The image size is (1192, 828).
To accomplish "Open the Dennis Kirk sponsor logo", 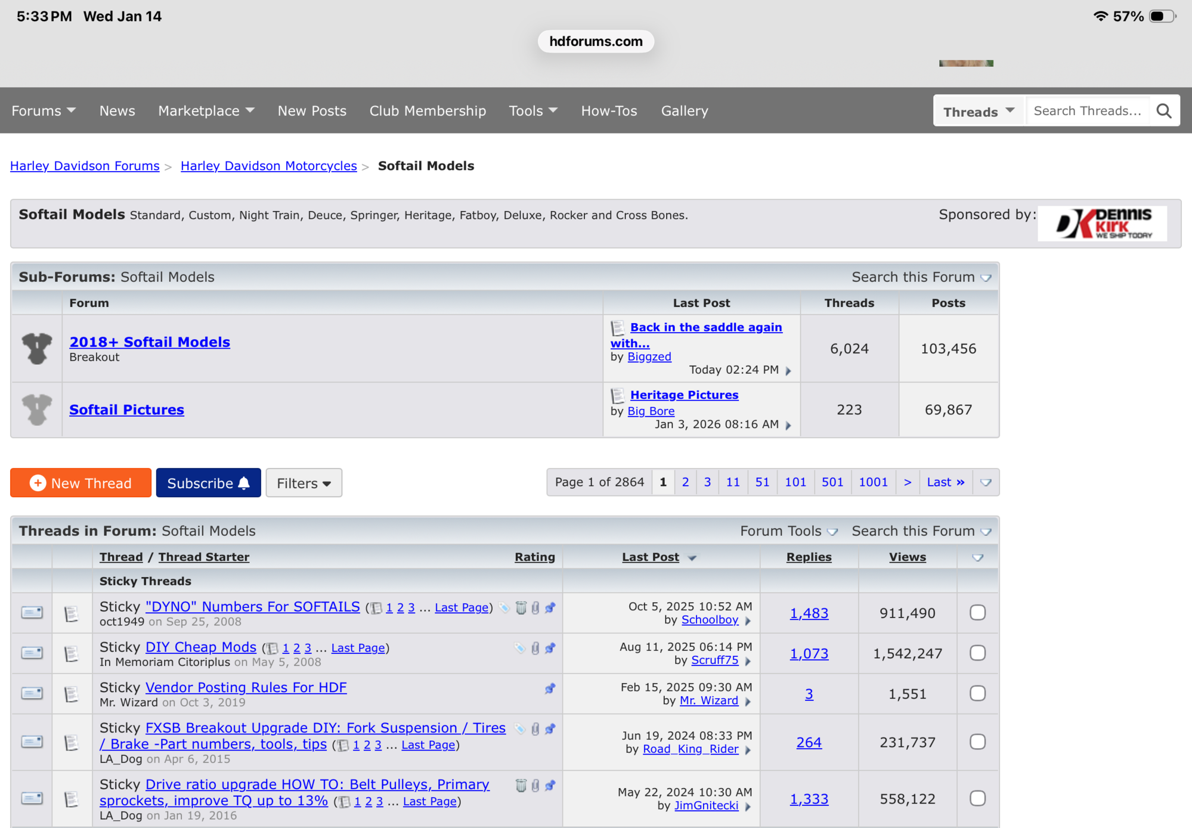I will tap(1102, 224).
